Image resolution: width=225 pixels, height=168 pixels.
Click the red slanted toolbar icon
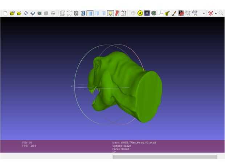coord(117,13)
